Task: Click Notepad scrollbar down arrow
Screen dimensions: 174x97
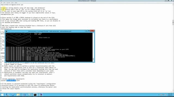Action: tap(173, 91)
